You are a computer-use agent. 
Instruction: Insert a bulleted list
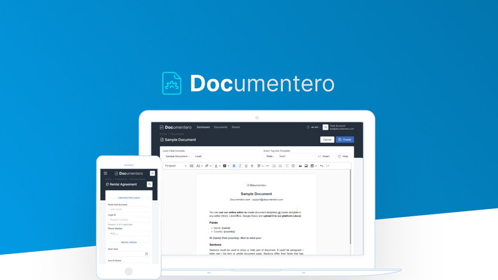coord(280,166)
